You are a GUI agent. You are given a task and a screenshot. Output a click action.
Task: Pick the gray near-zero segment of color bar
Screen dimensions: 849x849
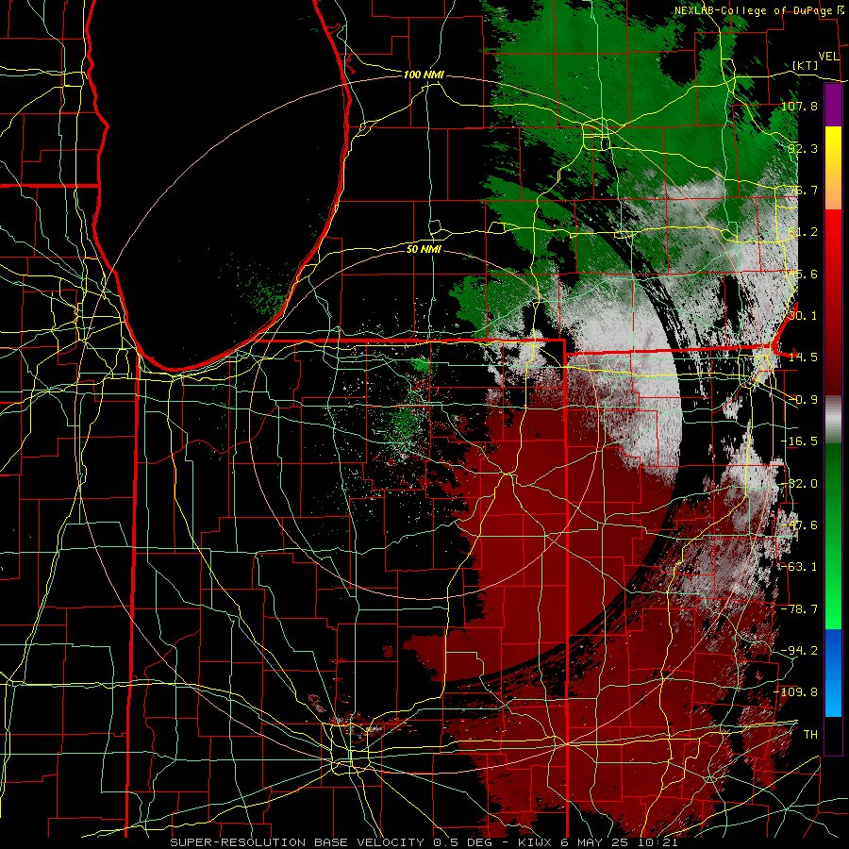(833, 419)
